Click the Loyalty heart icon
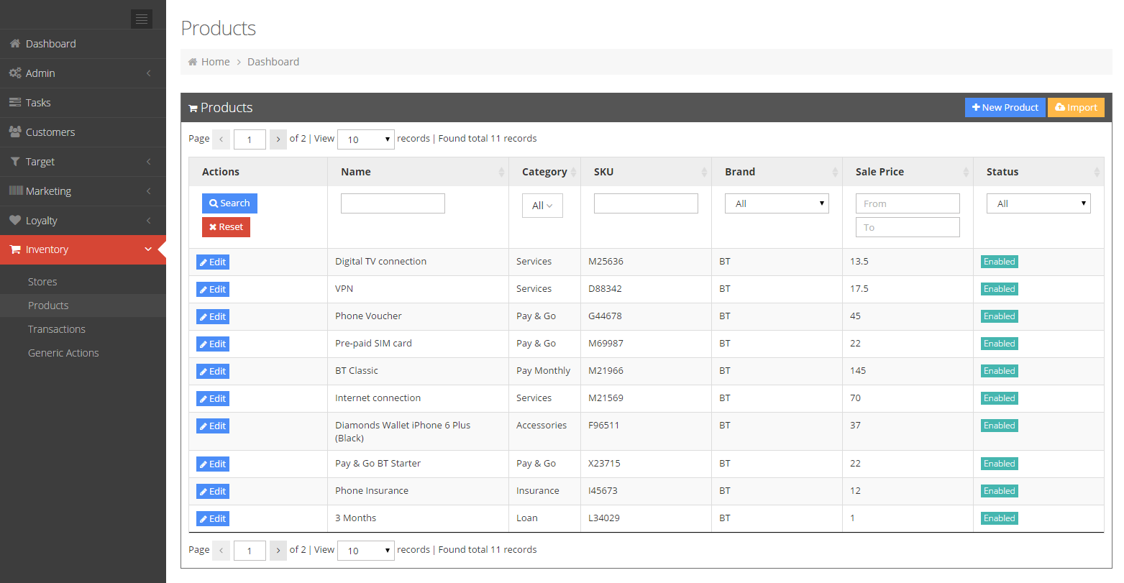1124x583 pixels. click(14, 221)
